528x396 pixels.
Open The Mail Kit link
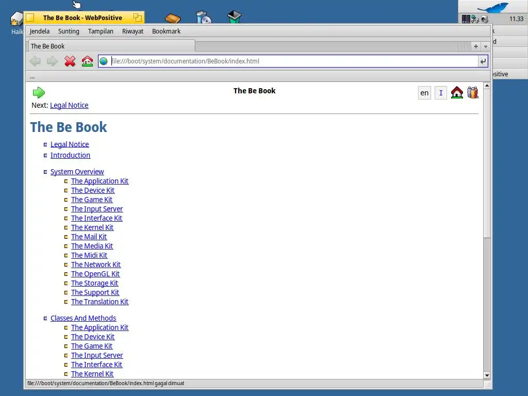coord(89,237)
